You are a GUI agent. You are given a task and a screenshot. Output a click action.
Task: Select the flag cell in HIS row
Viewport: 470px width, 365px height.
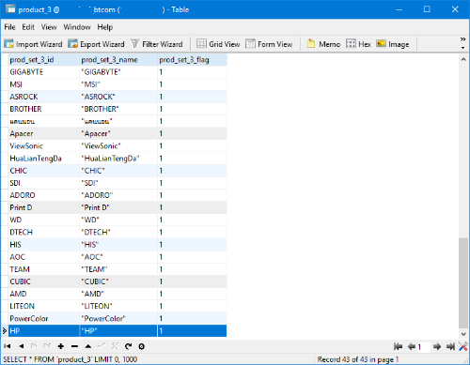(192, 245)
